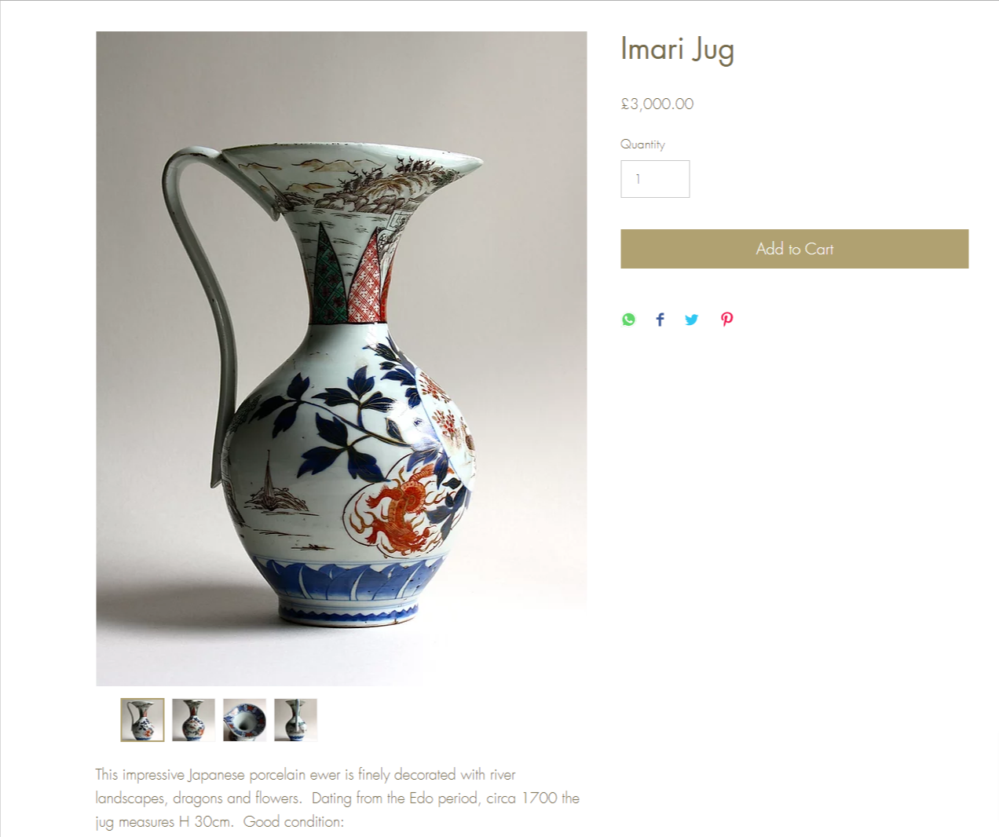Click the Imari Jug title
Viewport: 999px width, 837px height.
[x=677, y=49]
